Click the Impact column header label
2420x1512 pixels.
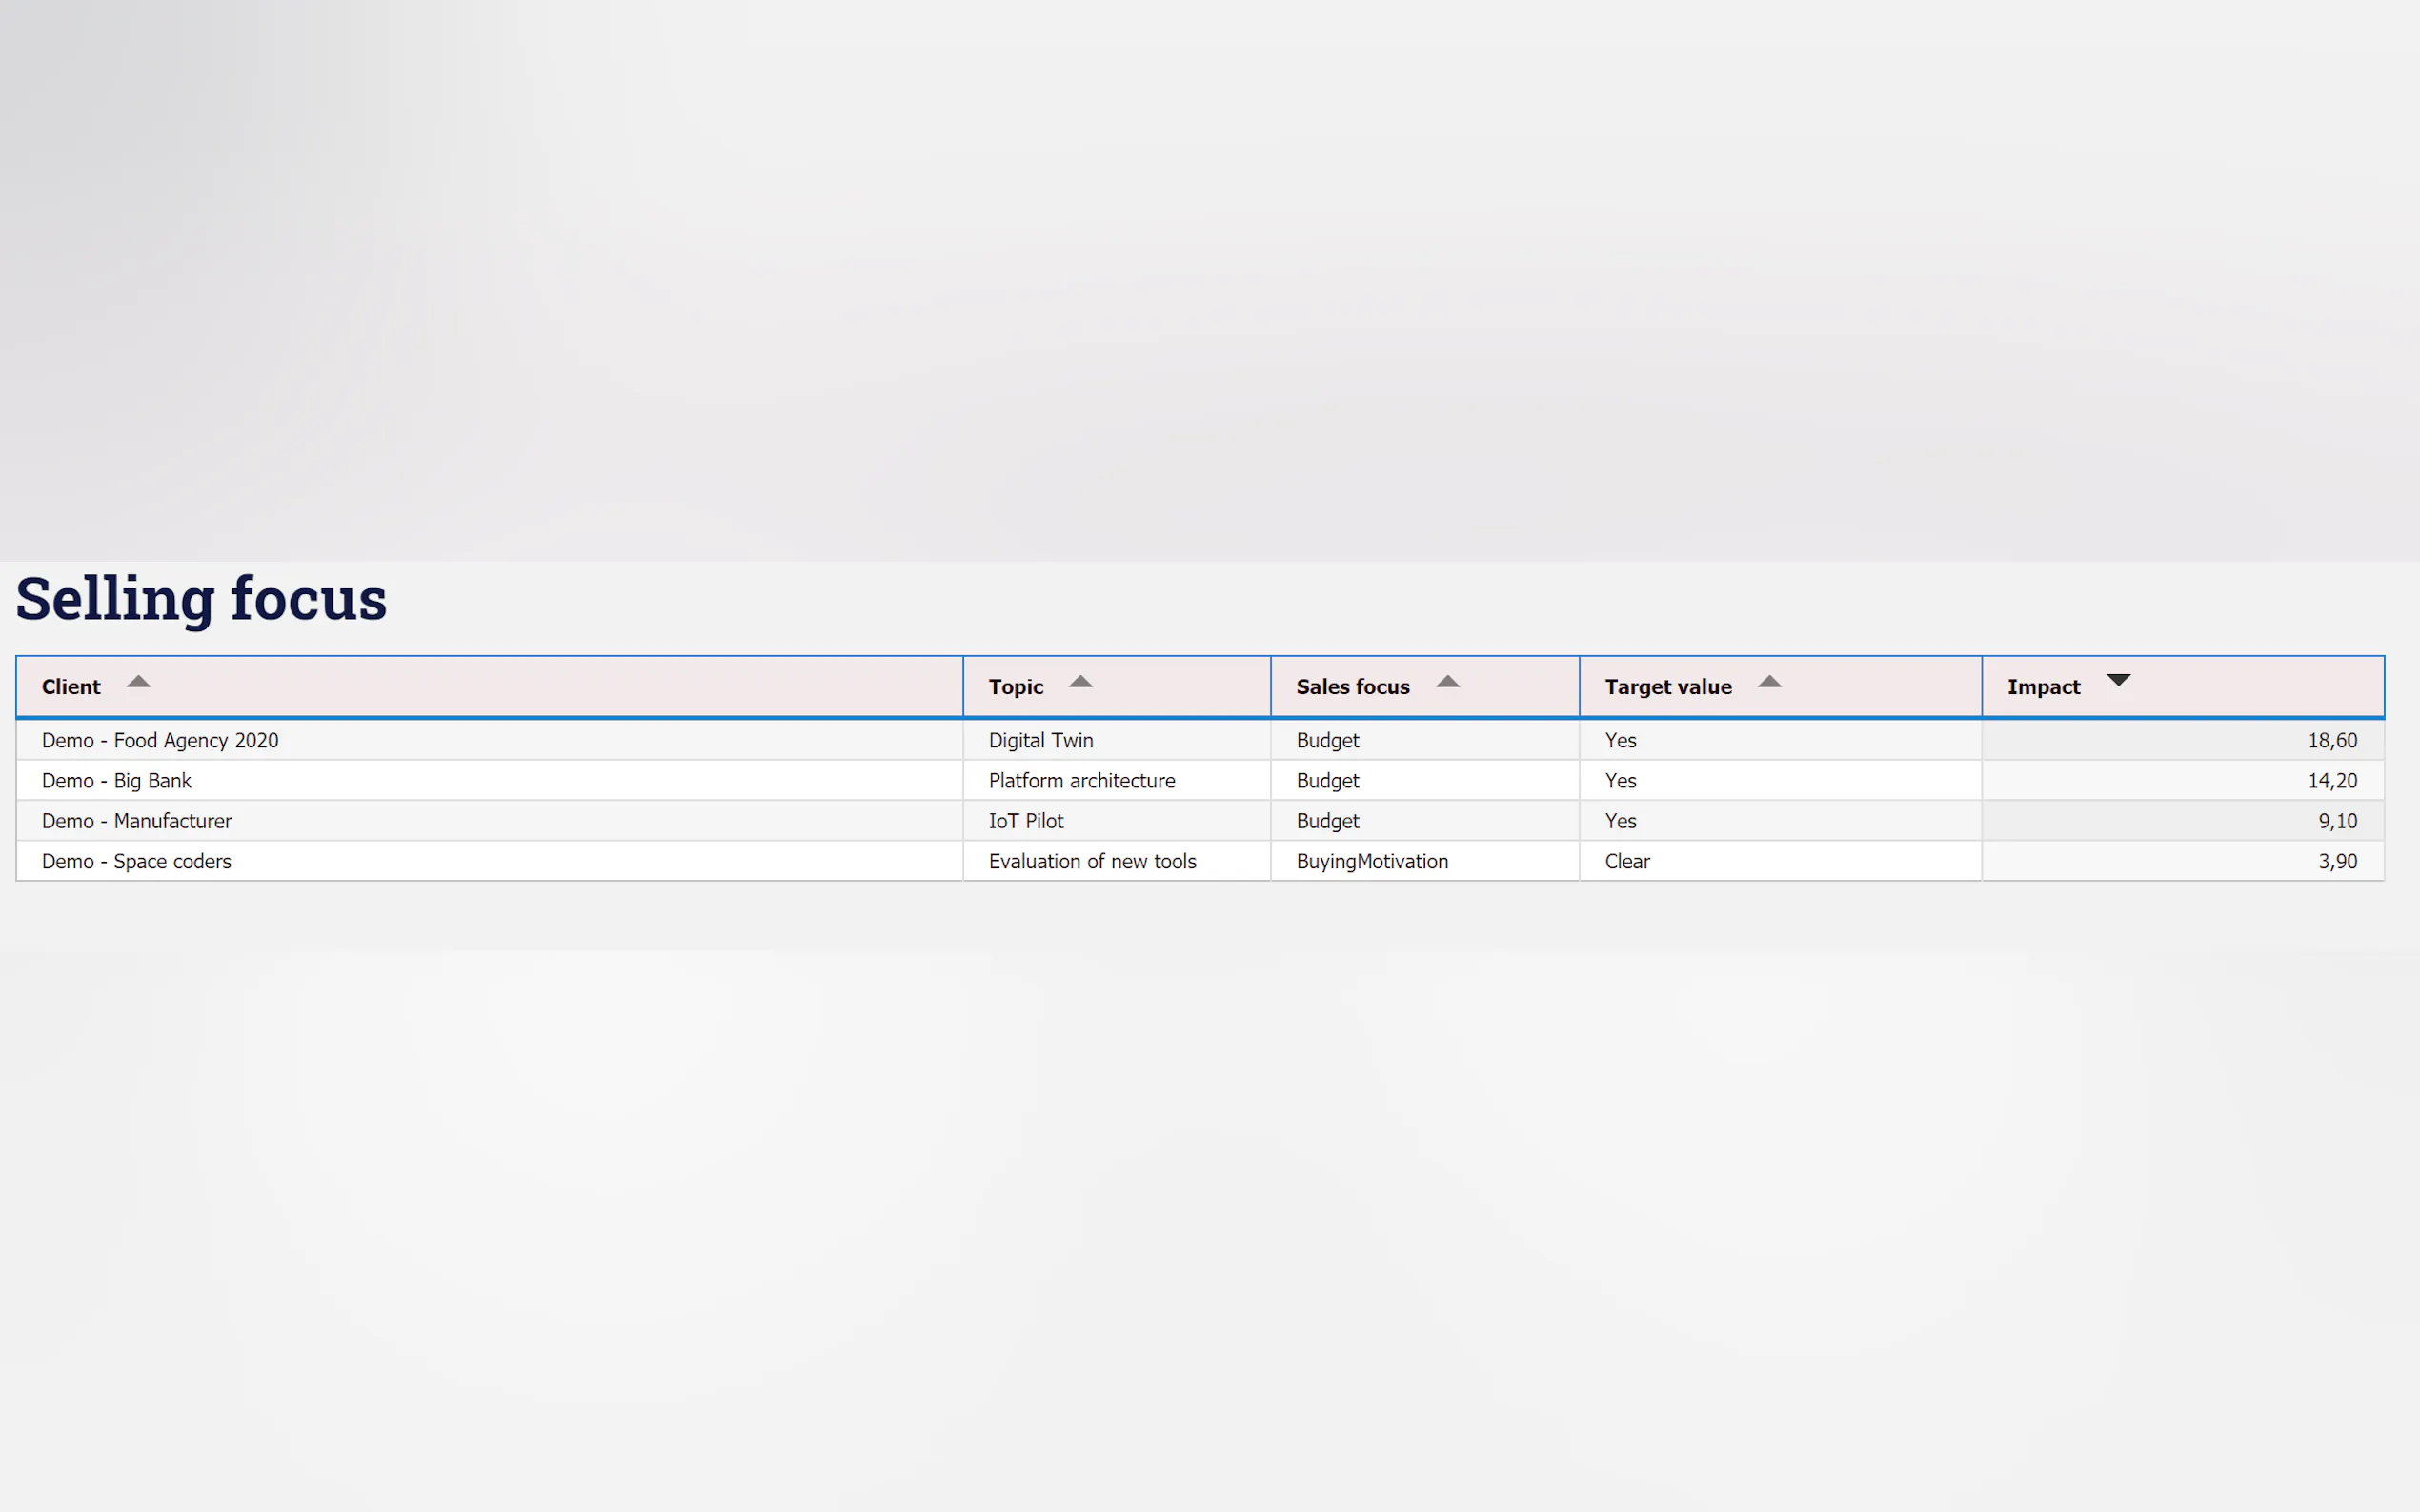point(2043,687)
